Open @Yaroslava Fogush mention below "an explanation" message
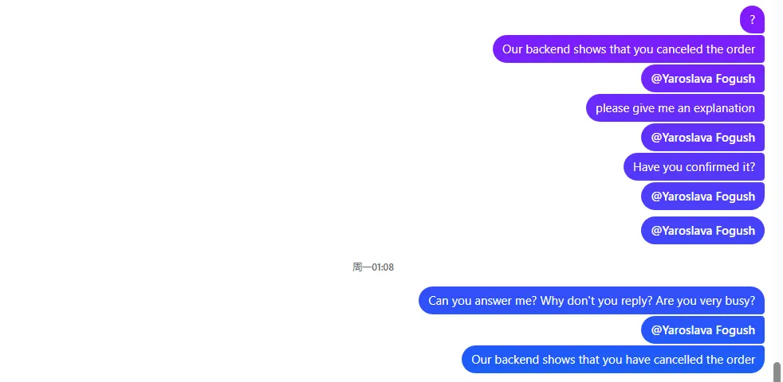The width and height of the screenshot is (783, 382). point(702,138)
